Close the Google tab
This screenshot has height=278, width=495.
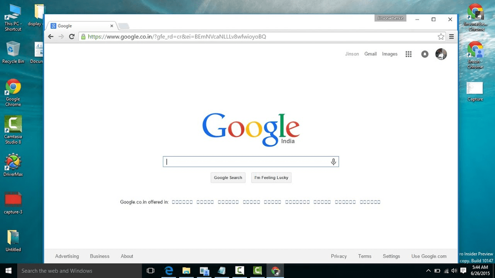(111, 26)
